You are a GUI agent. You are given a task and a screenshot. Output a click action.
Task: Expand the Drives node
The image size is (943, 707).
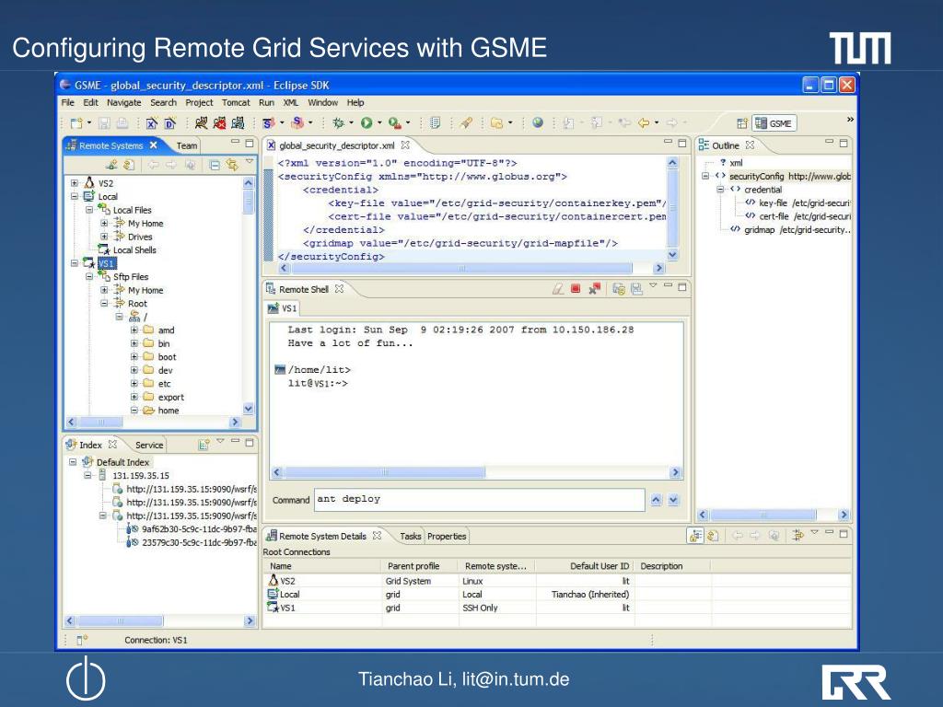tap(104, 237)
